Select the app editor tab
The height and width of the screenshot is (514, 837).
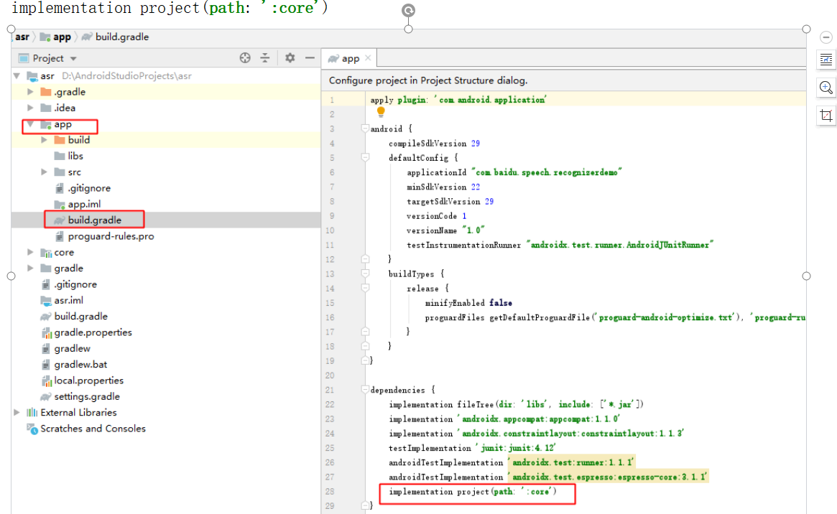(350, 58)
